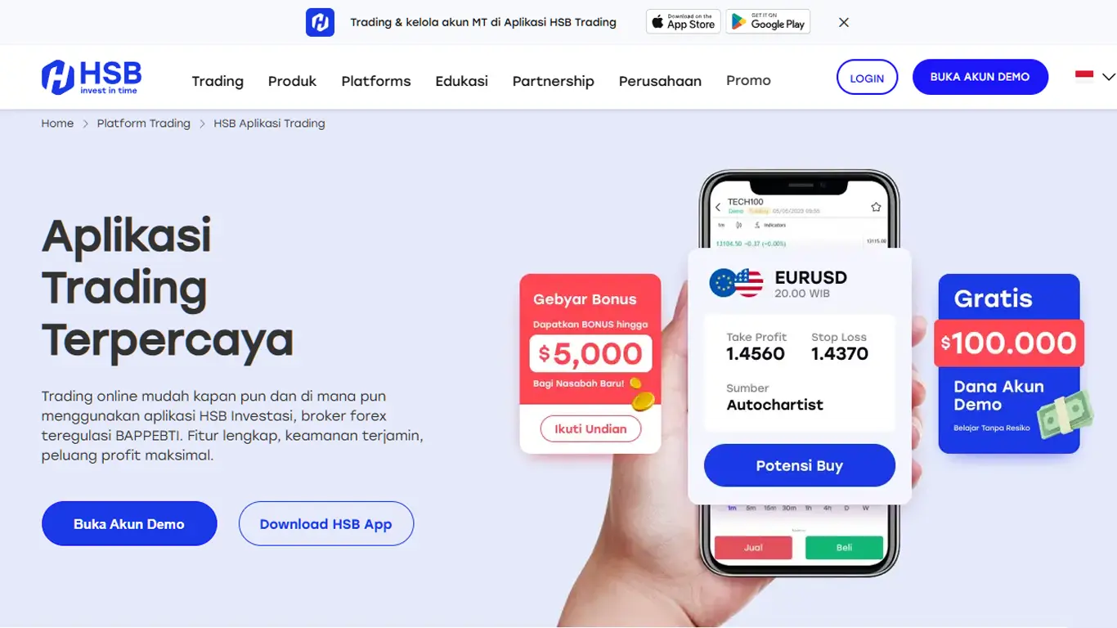Open the App Store download badge
This screenshot has width=1117, height=628.
tap(683, 21)
